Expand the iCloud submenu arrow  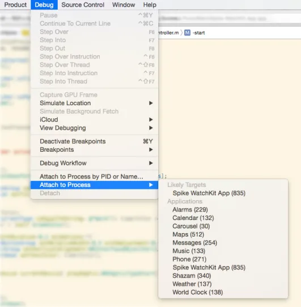pos(151,119)
